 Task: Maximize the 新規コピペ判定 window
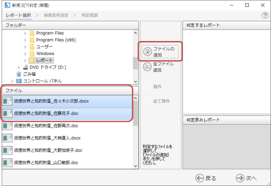click(247, 5)
